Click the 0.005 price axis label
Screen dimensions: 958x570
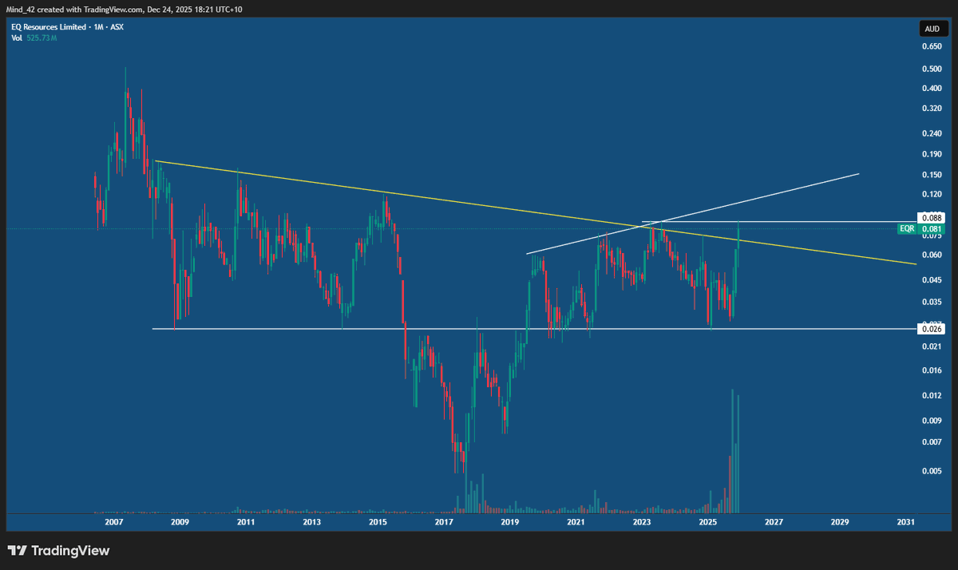tap(931, 472)
